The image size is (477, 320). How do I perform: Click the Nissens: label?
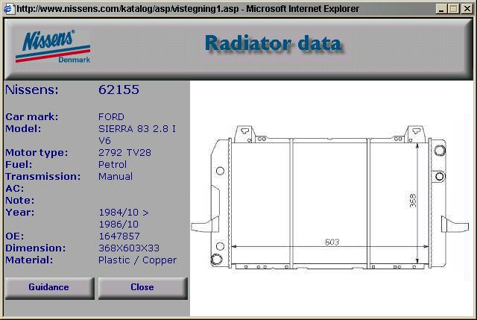tap(31, 90)
